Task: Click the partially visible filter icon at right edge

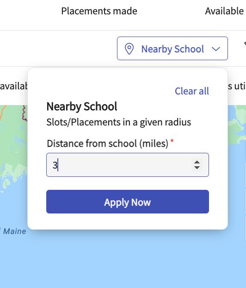Action: [245, 44]
